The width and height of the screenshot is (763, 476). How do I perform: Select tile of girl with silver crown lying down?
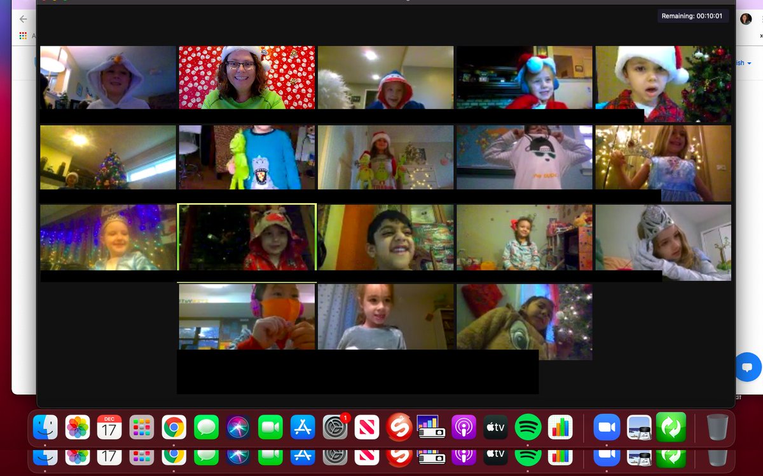[x=663, y=242]
